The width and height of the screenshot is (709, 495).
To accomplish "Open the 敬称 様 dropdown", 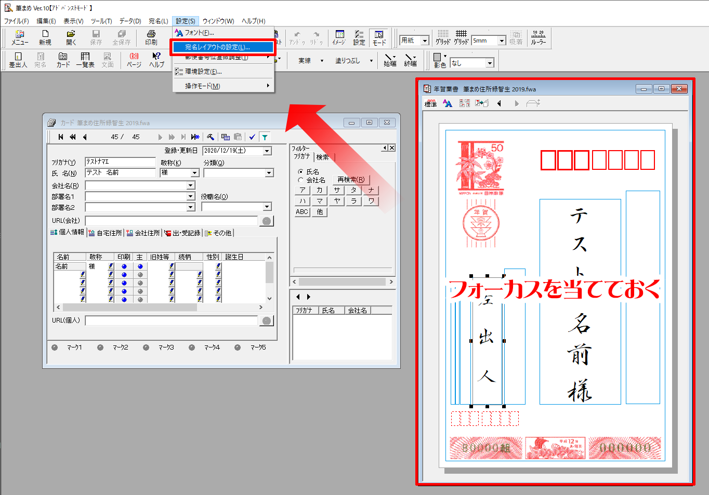I will coord(195,172).
